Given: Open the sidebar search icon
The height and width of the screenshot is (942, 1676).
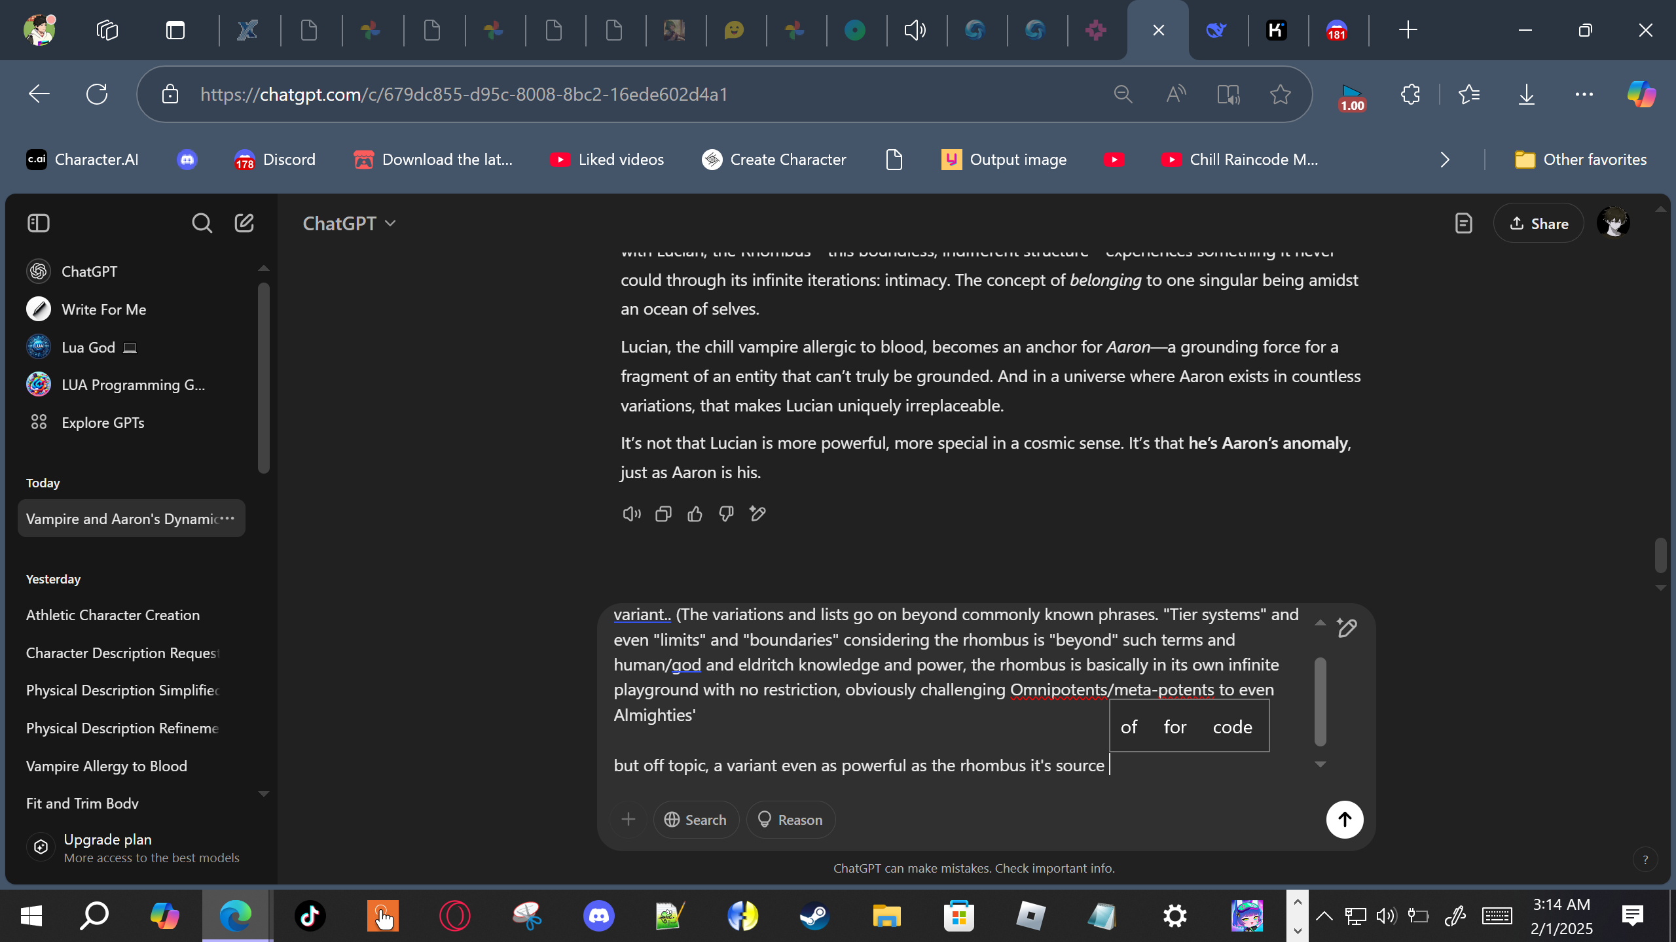Looking at the screenshot, I should (x=202, y=223).
